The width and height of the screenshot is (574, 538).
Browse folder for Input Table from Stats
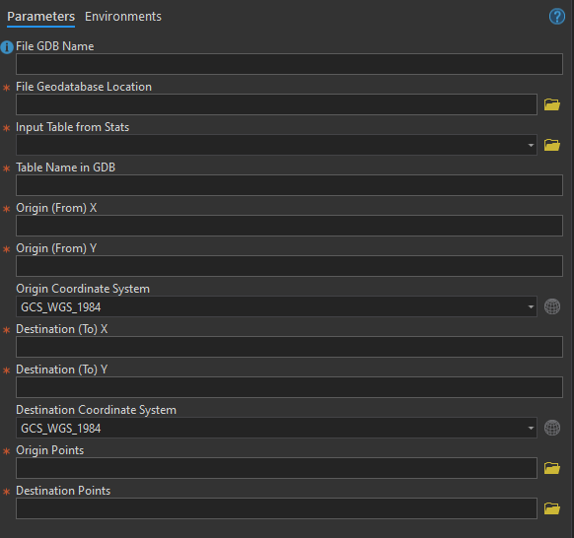tap(552, 145)
